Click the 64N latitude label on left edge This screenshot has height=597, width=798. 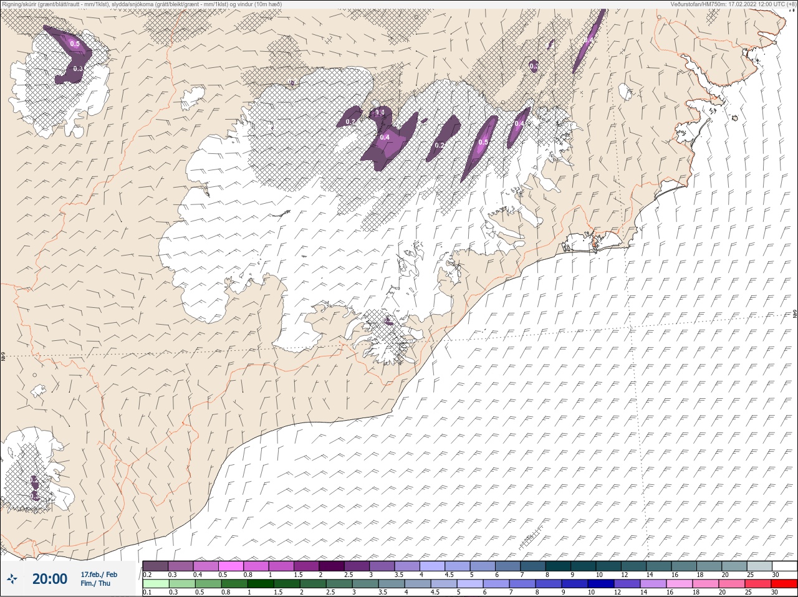tap(3, 358)
